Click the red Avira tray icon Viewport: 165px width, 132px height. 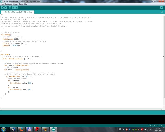click(142, 130)
